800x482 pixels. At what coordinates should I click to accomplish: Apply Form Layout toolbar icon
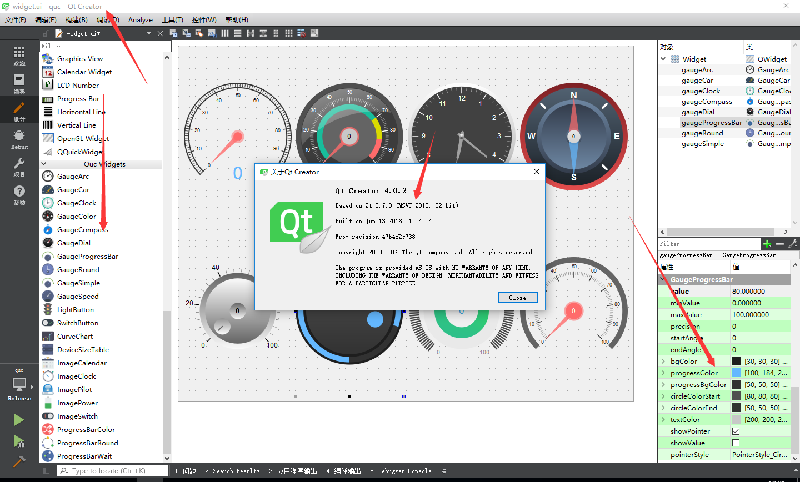pyautogui.click(x=276, y=33)
